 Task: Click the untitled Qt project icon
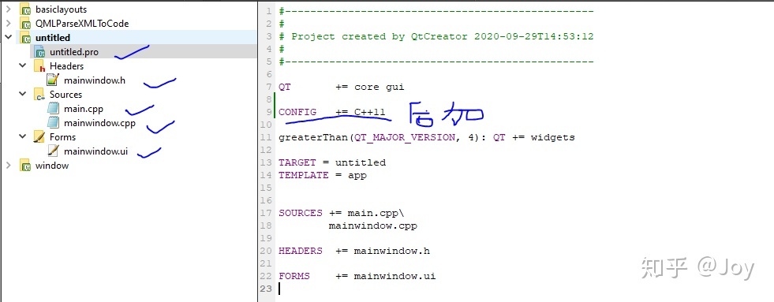click(25, 38)
